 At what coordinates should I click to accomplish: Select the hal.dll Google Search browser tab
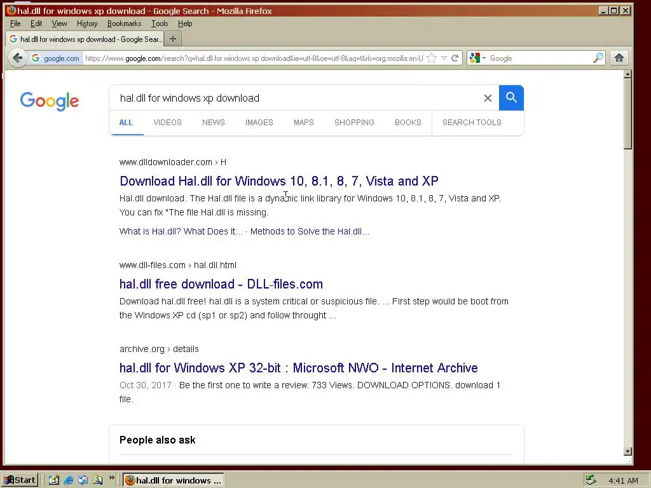pos(85,39)
